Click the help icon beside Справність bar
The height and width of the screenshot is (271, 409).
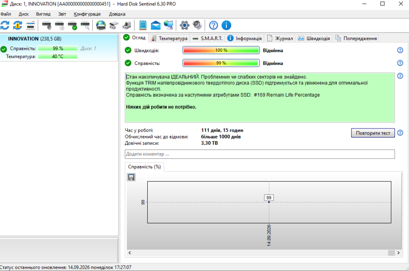tap(400, 63)
